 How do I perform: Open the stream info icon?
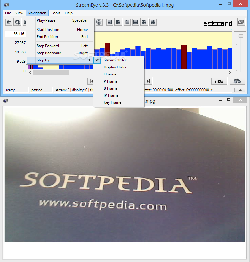coord(99,22)
